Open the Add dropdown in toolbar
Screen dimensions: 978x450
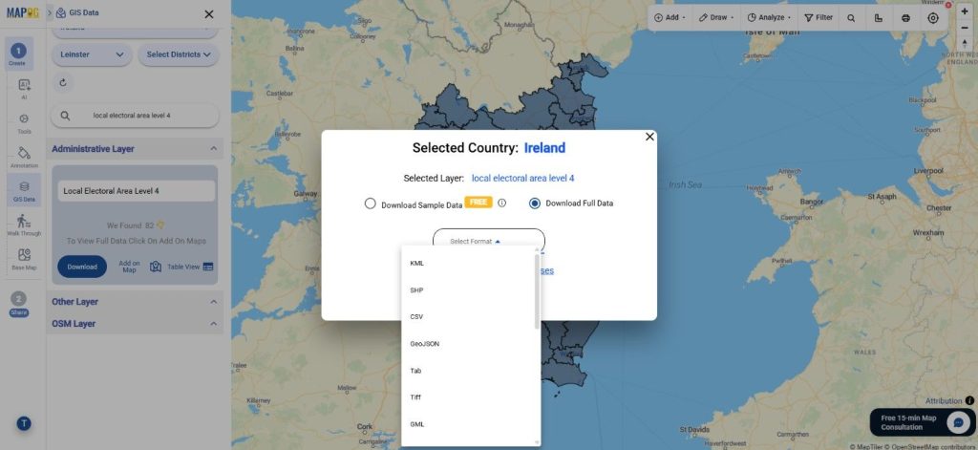(670, 17)
